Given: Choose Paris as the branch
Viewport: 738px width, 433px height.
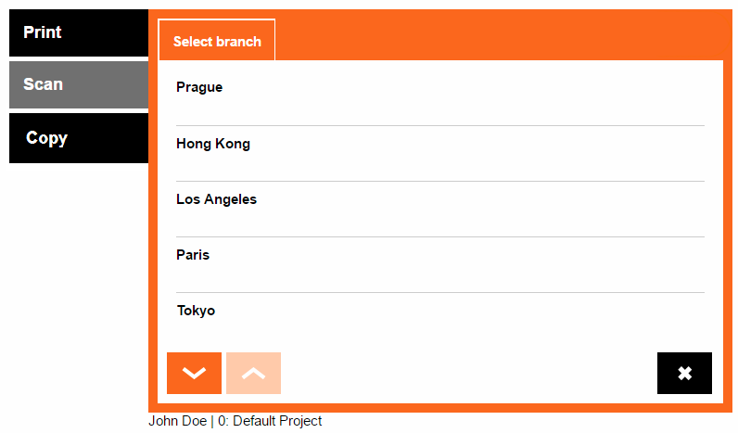Looking at the screenshot, I should (193, 255).
